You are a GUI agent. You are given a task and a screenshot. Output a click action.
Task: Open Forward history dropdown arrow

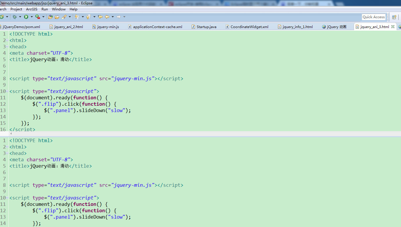click(124, 17)
